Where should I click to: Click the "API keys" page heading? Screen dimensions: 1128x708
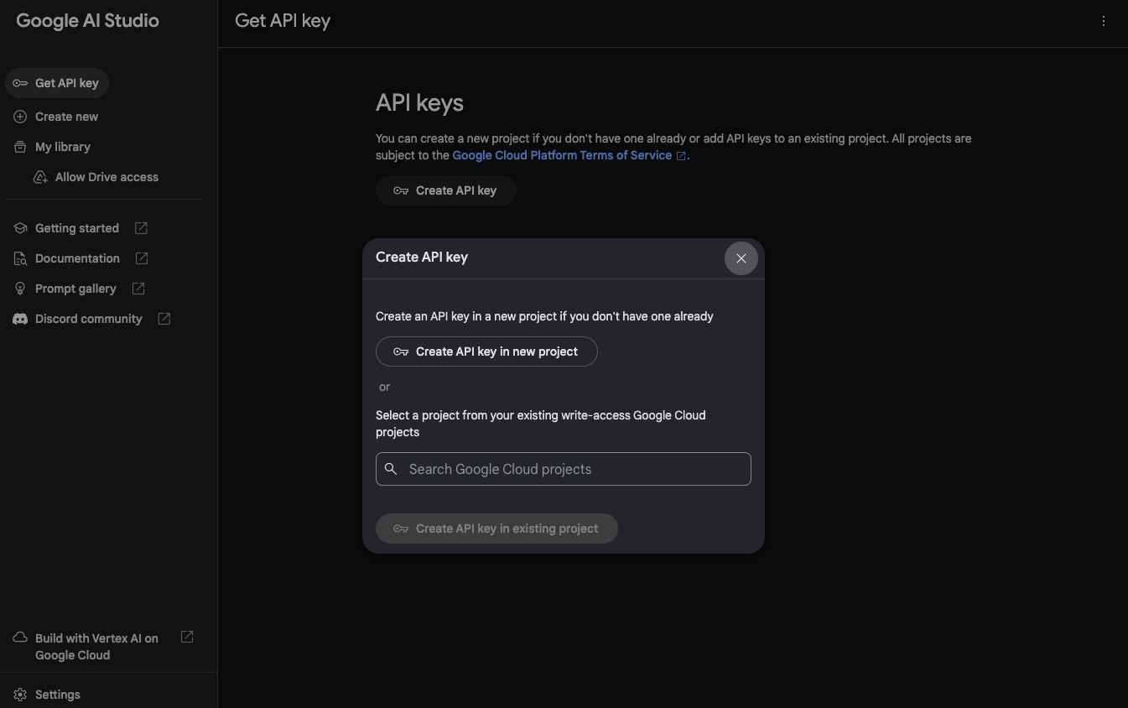419,103
